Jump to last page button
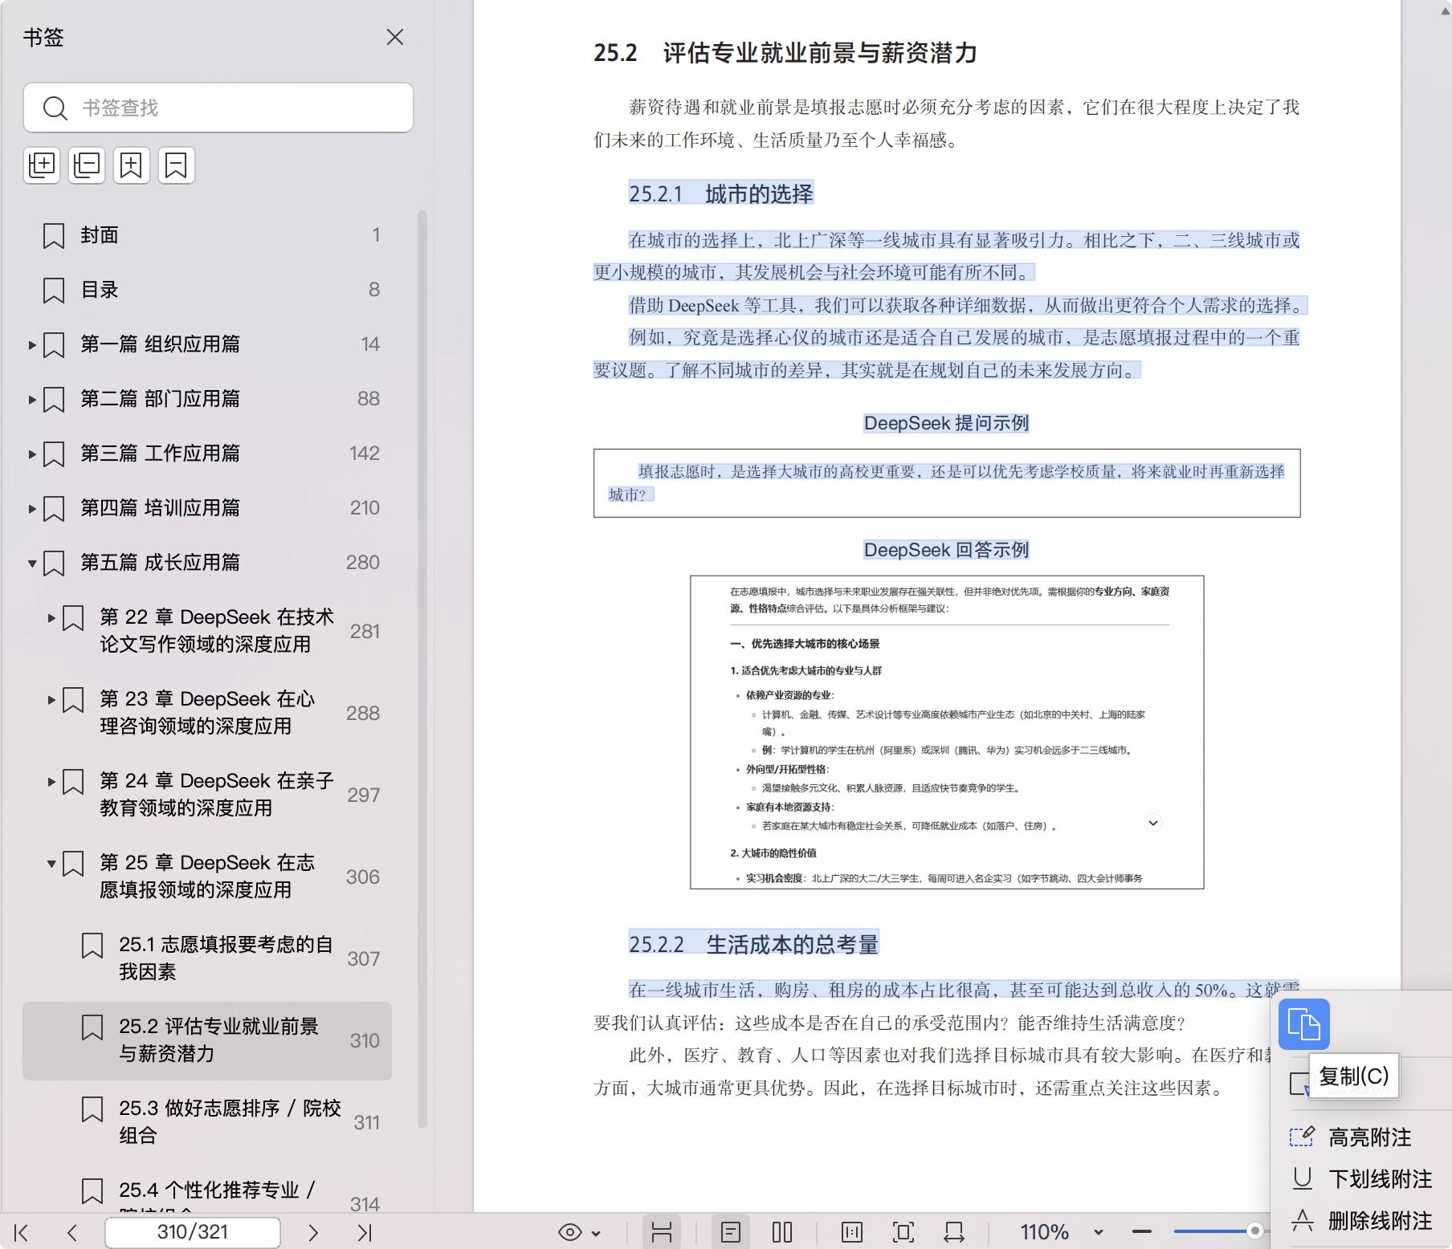1452x1249 pixels. (x=364, y=1232)
